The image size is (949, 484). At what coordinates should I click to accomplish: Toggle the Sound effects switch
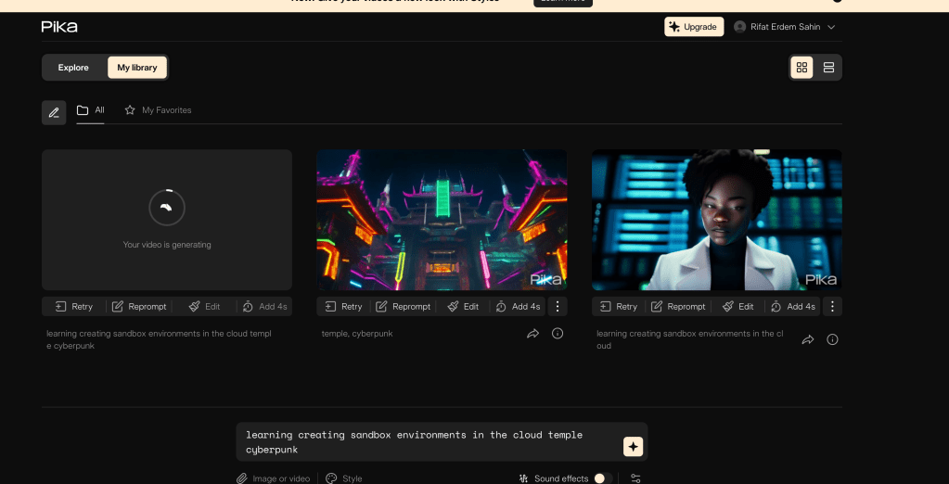603,478
